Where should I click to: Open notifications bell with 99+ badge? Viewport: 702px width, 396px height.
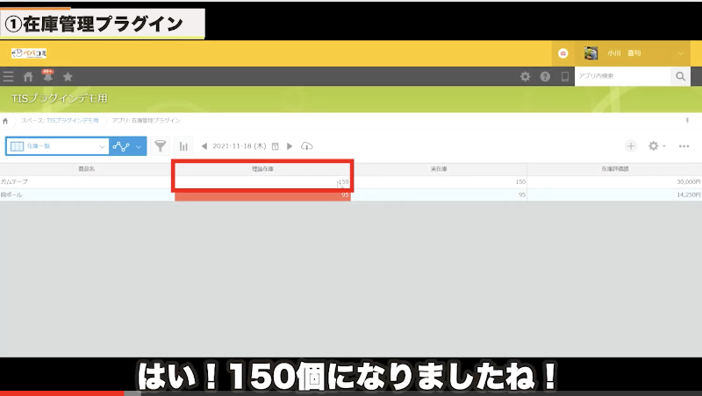coord(47,77)
